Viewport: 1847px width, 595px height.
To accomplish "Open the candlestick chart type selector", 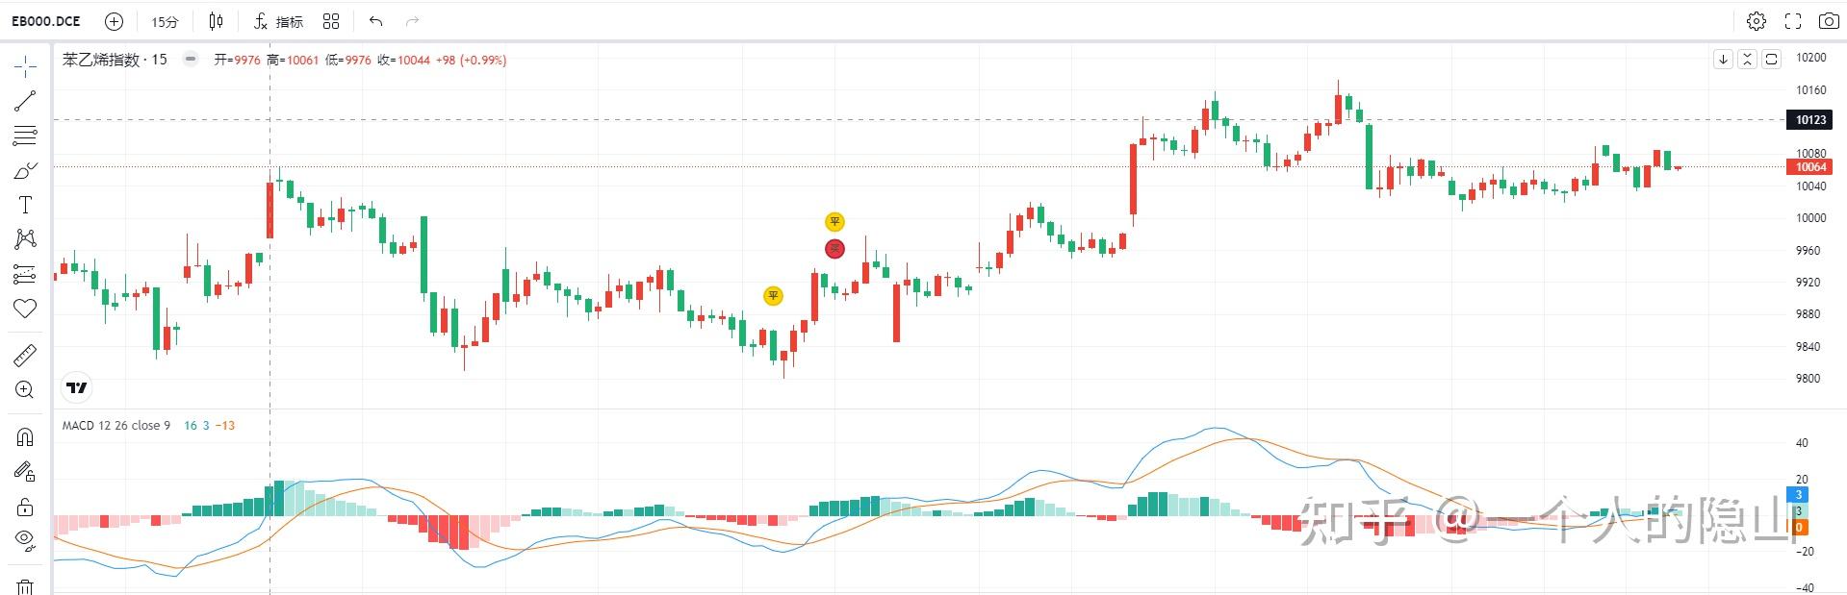I will click(x=215, y=20).
